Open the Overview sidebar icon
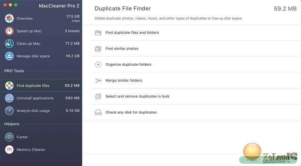The image size is (301, 166). click(9, 19)
